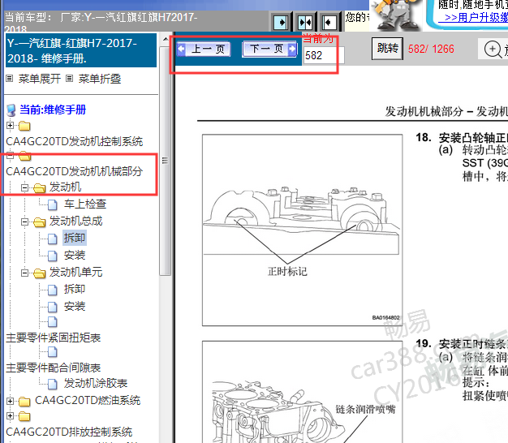Click the 红旗H7 维修手册 title banner
The width and height of the screenshot is (508, 443).
tap(81, 50)
